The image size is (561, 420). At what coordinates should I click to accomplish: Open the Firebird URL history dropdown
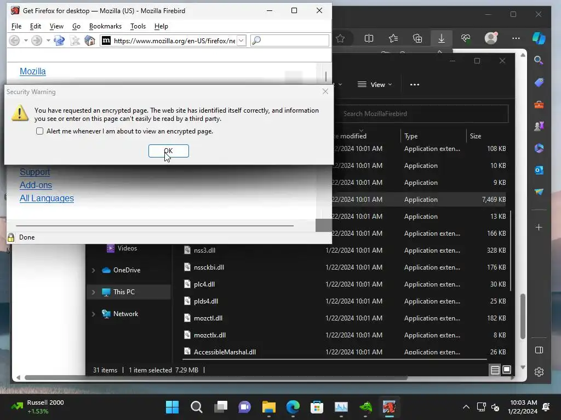tap(242, 40)
